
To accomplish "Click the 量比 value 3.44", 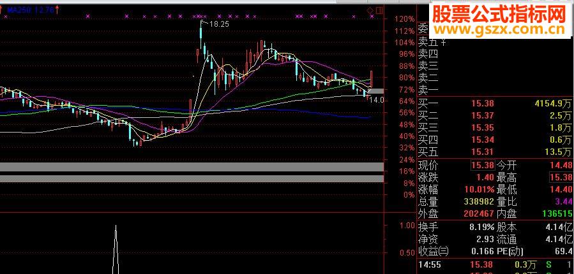I will [564, 201].
